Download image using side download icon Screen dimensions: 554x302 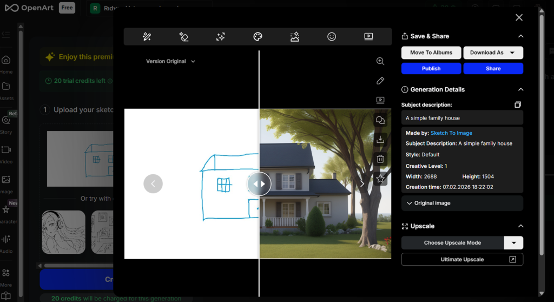(380, 139)
